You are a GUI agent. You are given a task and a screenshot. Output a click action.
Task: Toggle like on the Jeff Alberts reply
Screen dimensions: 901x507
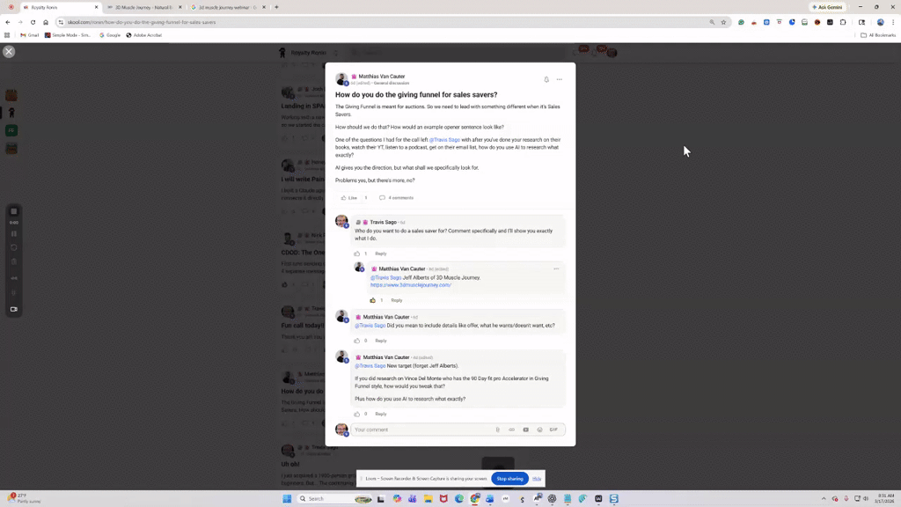372,300
